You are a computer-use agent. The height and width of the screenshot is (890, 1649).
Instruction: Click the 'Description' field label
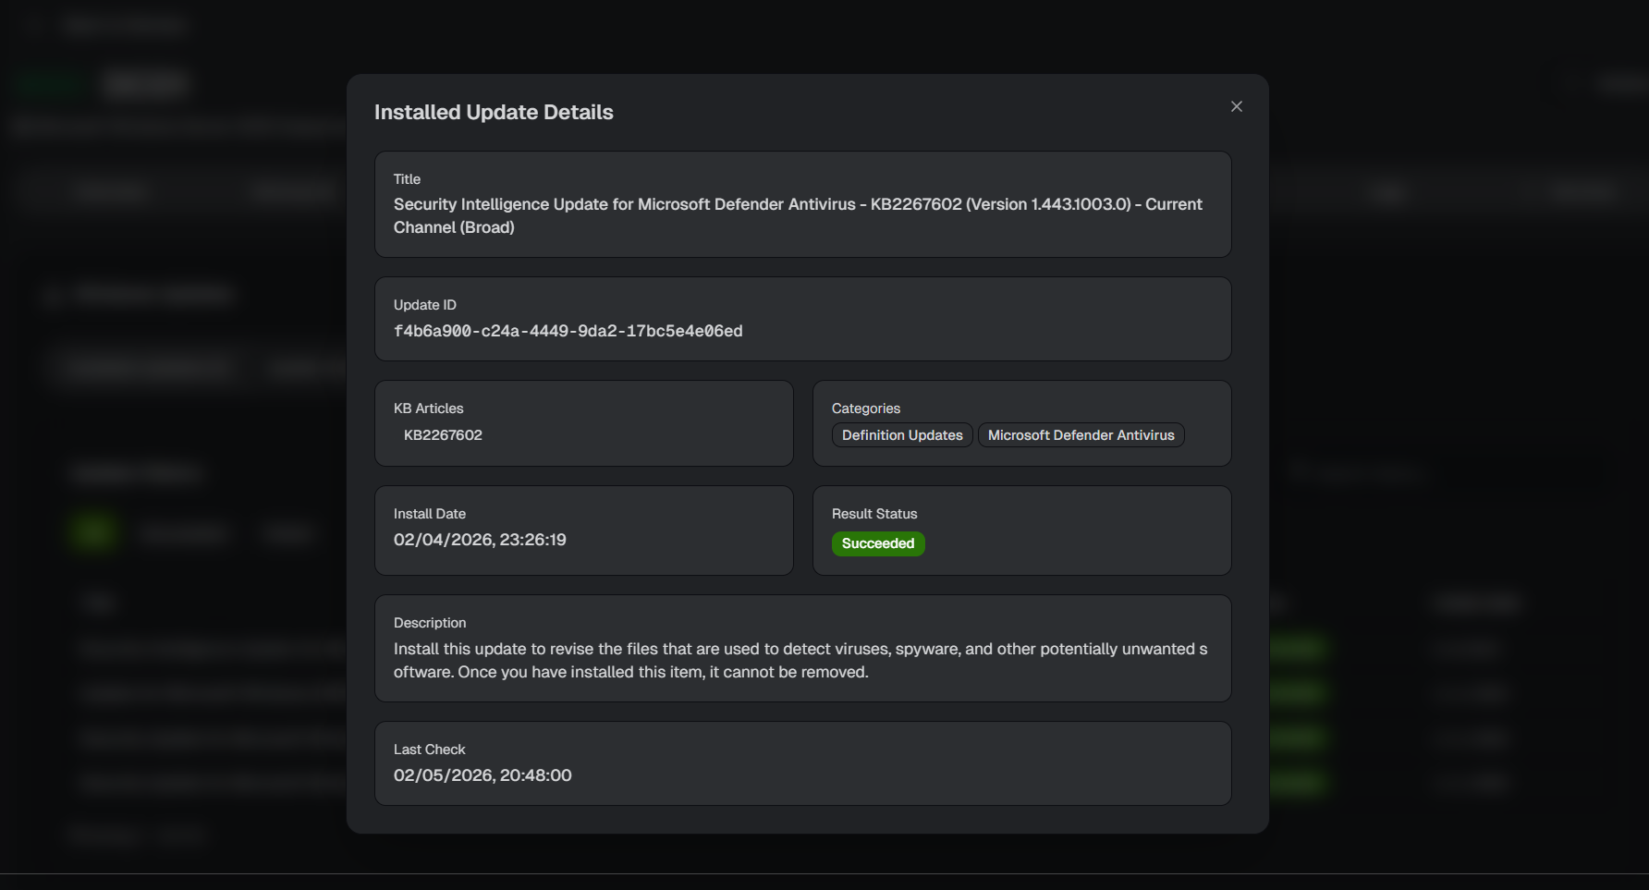pyautogui.click(x=429, y=623)
